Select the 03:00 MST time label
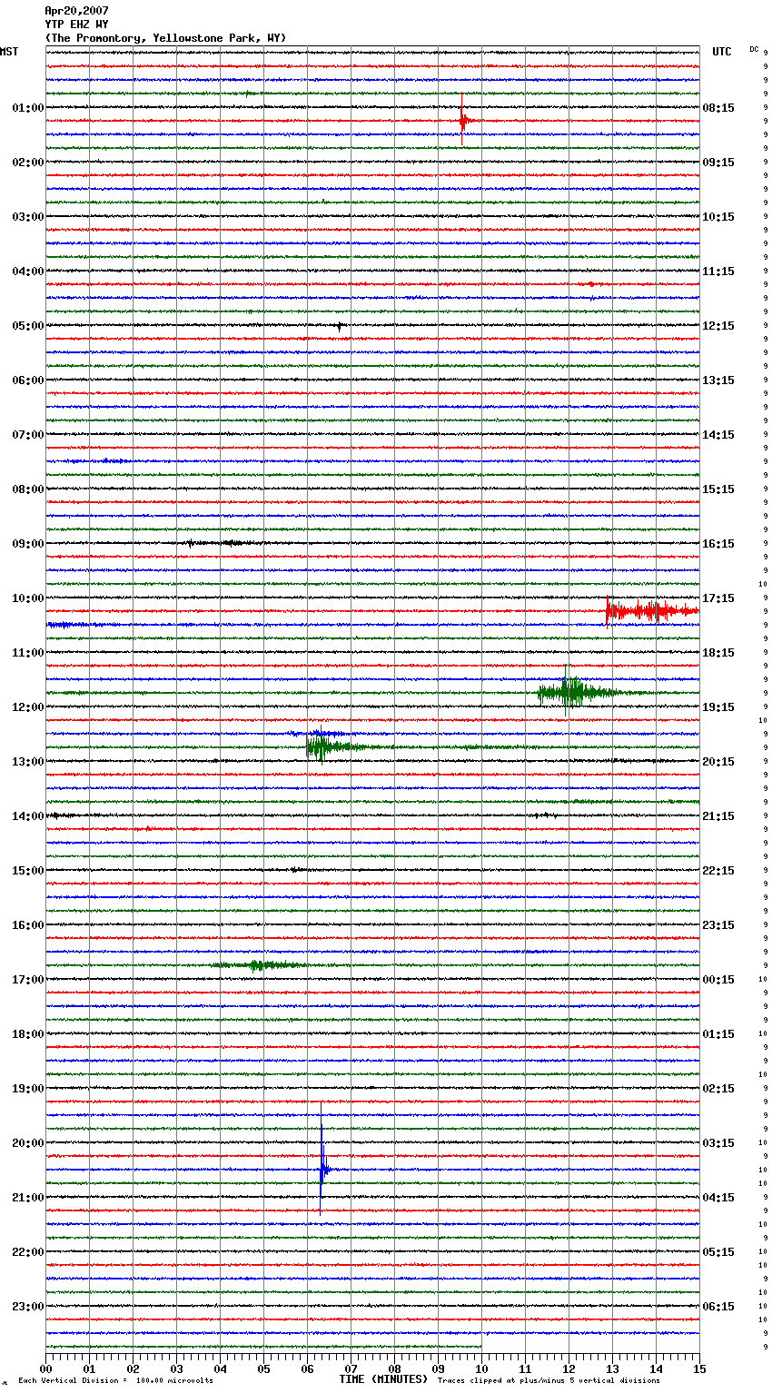 point(28,217)
